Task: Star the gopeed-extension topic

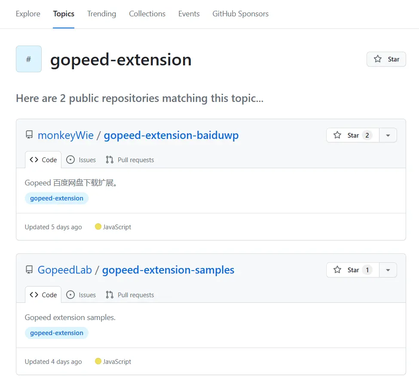Action: pyautogui.click(x=386, y=59)
